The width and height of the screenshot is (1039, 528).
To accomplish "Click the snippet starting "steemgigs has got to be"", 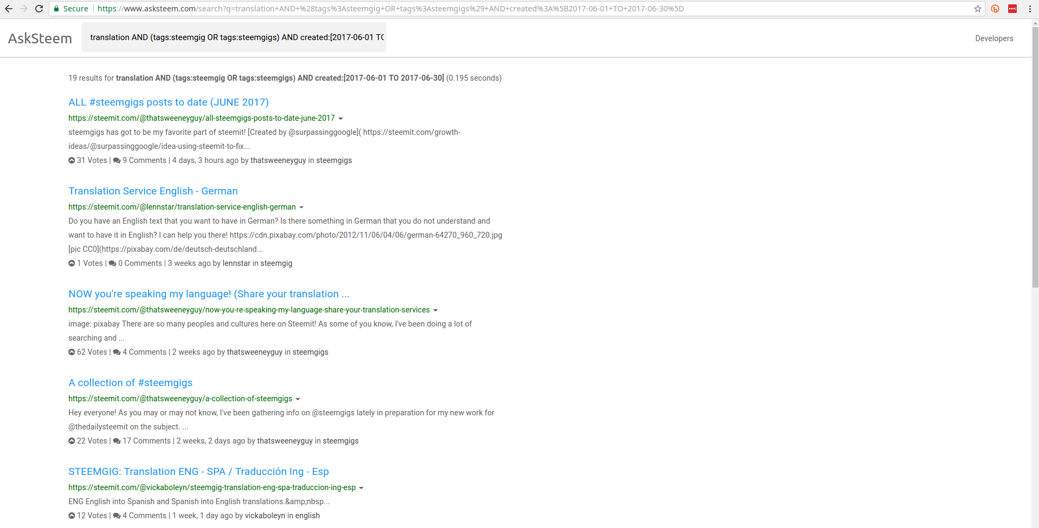I will 264,139.
